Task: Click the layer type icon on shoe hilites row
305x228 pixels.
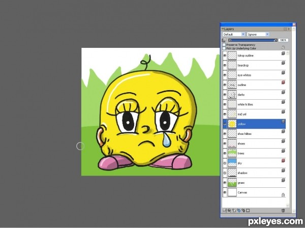Action: [283, 131]
